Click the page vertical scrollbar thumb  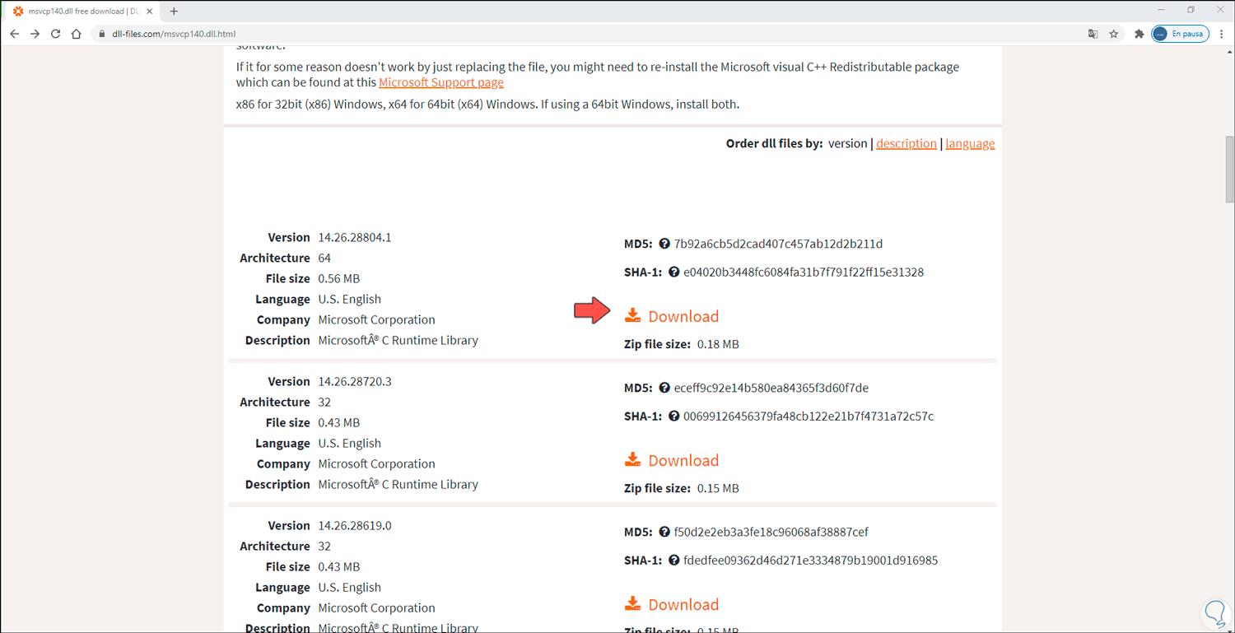pyautogui.click(x=1229, y=169)
